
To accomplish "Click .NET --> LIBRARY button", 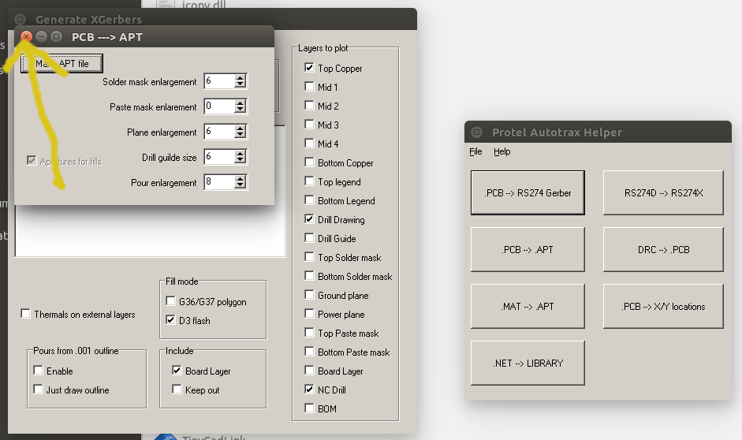I will [528, 363].
